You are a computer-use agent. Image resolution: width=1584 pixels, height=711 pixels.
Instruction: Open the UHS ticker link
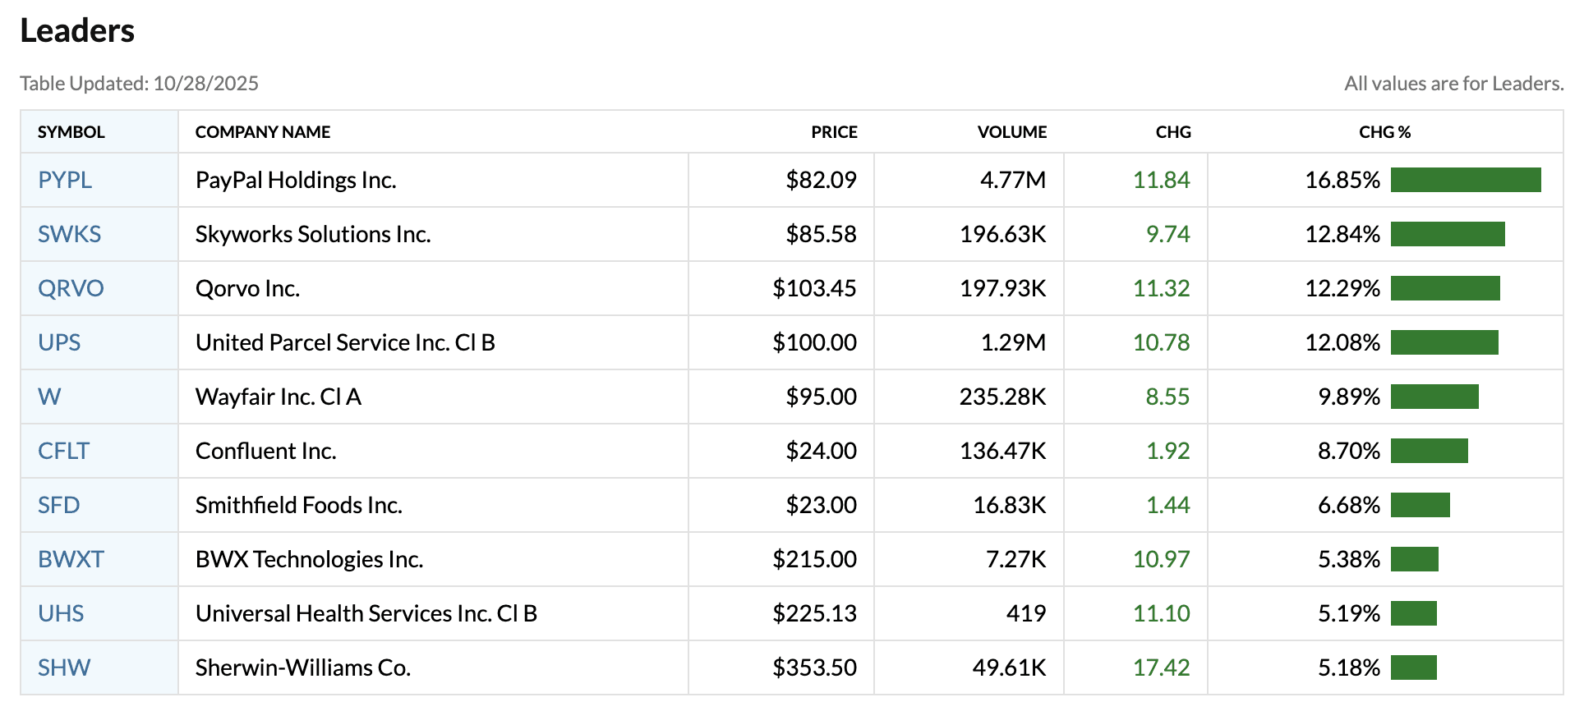[60, 613]
